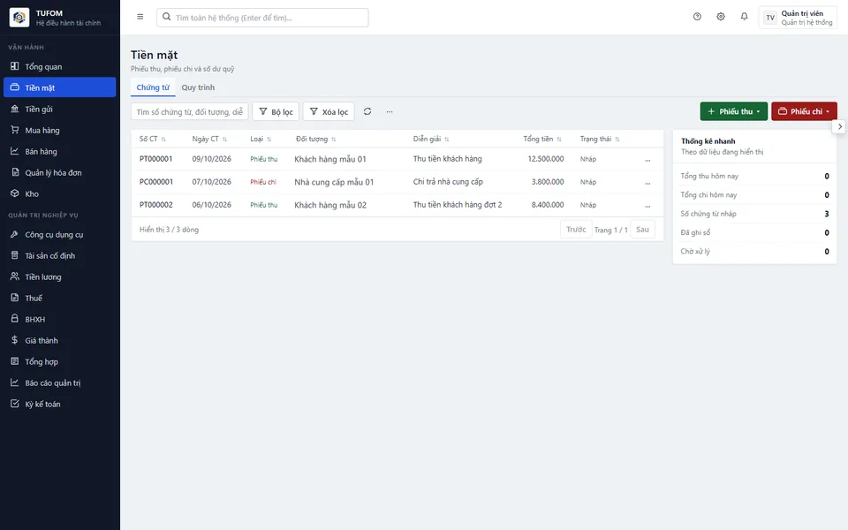Clear filters with Xóa lọc
This screenshot has height=530, width=848.
point(329,111)
